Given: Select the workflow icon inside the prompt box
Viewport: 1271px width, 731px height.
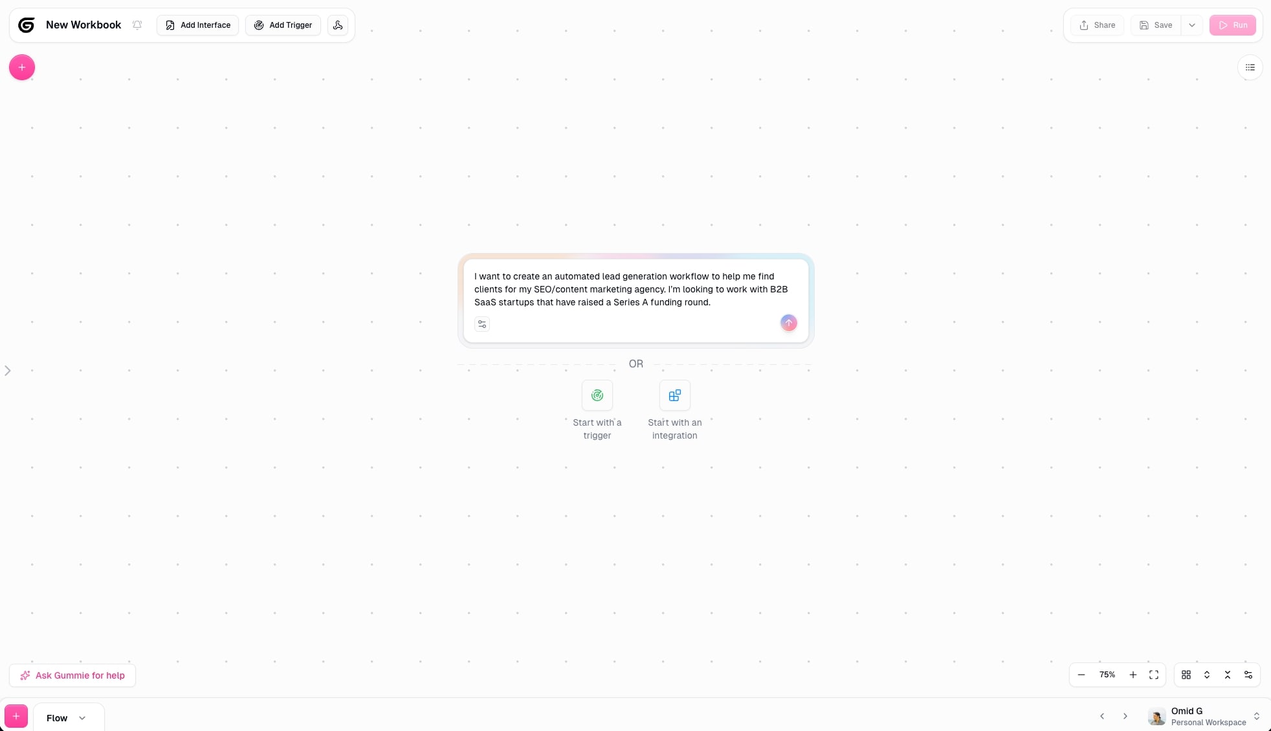Looking at the screenshot, I should pyautogui.click(x=481, y=324).
